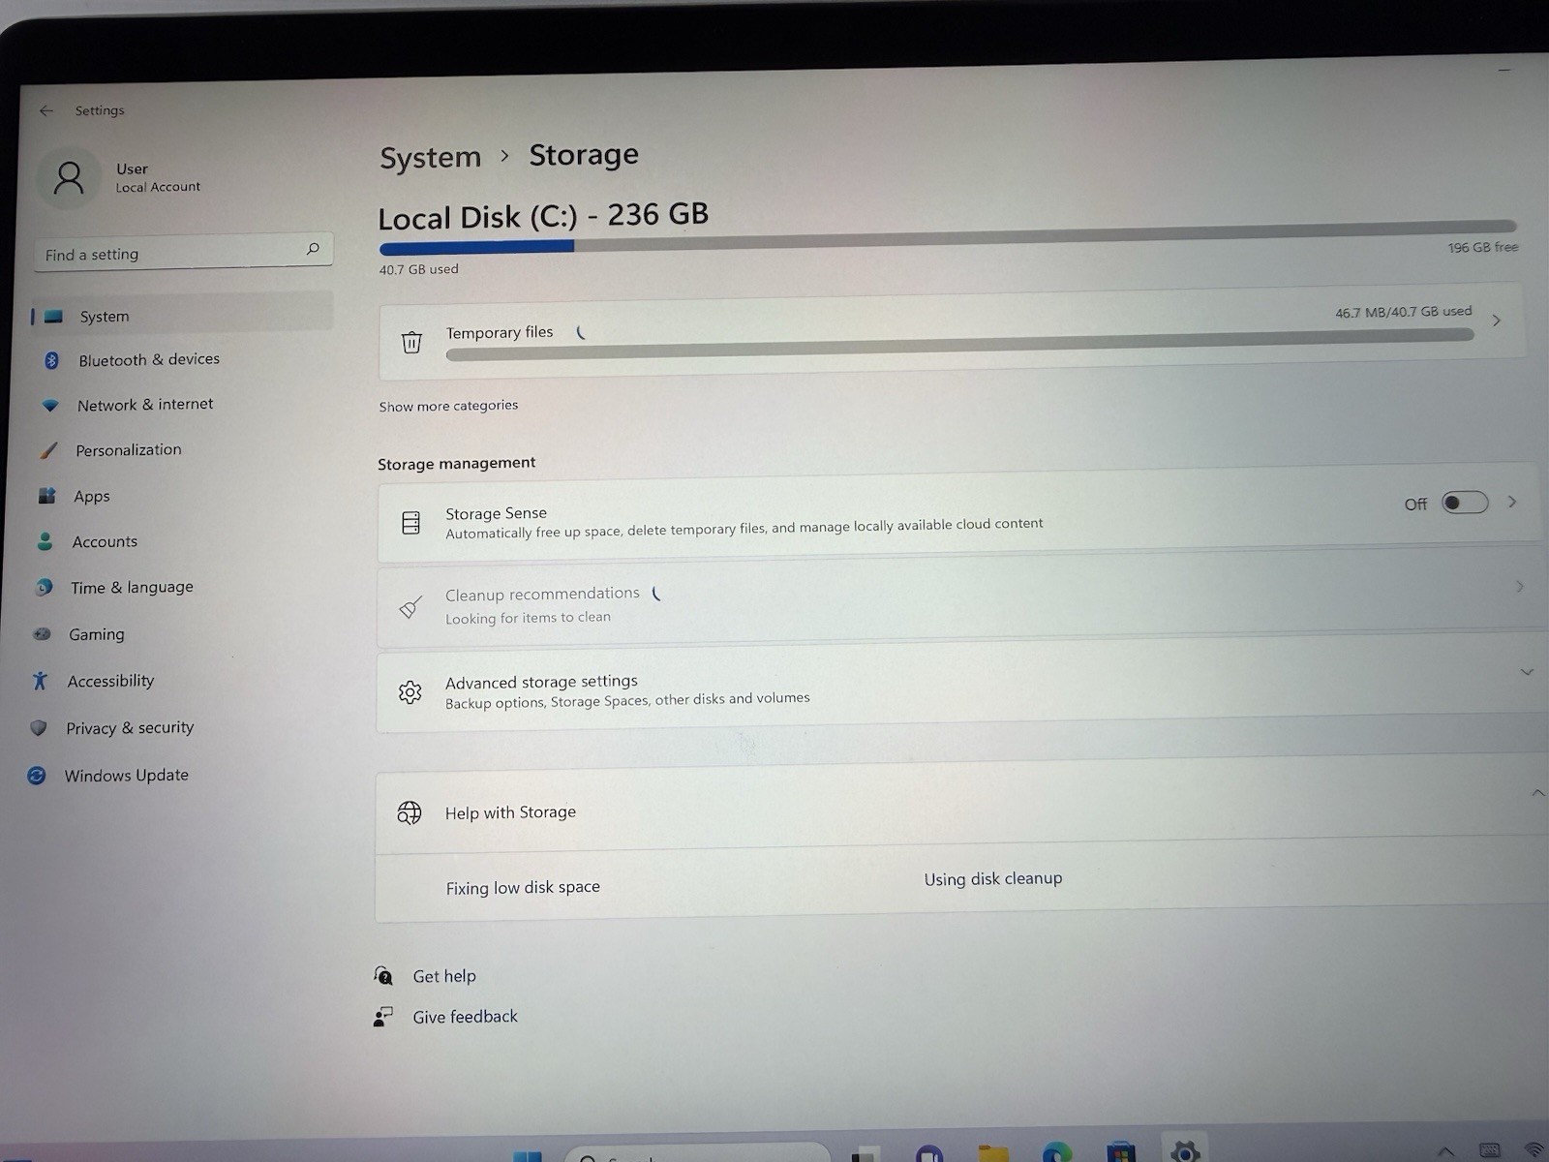Click the Accounts person icon in sidebar
The width and height of the screenshot is (1549, 1162).
click(x=45, y=541)
